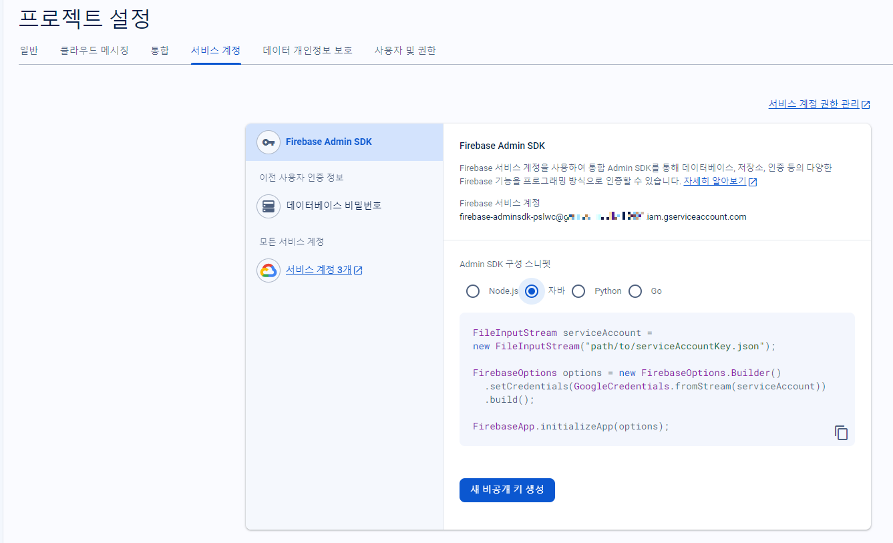Select the 자바 radio button

(532, 291)
